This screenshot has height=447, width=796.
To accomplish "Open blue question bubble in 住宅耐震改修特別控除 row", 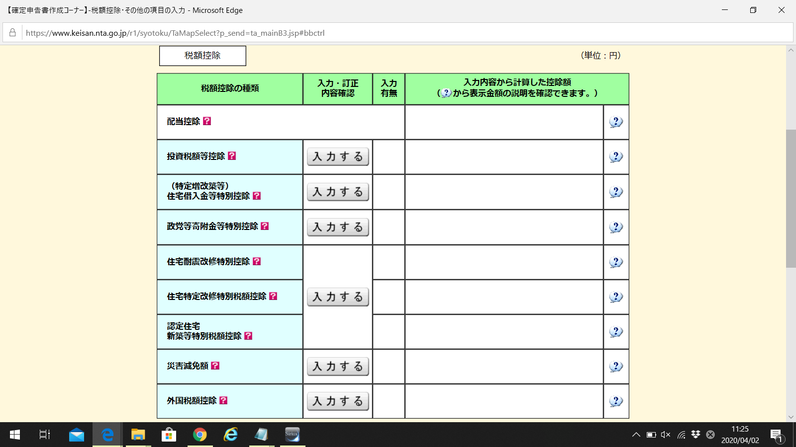I will 616,262.
